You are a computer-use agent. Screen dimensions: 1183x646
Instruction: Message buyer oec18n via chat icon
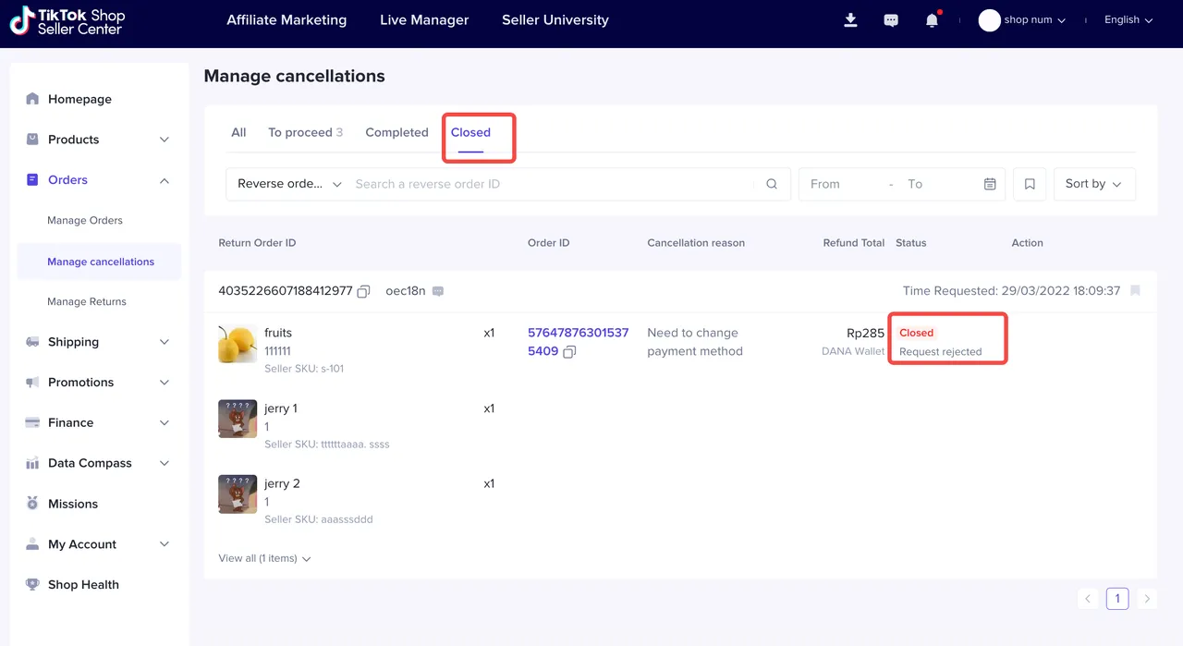point(438,291)
